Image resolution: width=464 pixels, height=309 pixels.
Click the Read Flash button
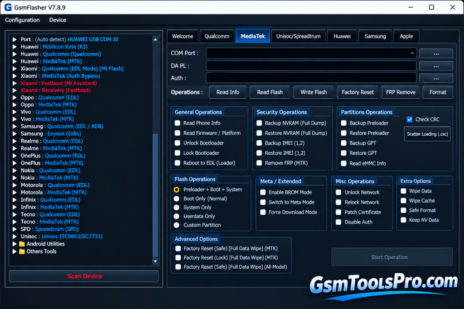(x=270, y=92)
